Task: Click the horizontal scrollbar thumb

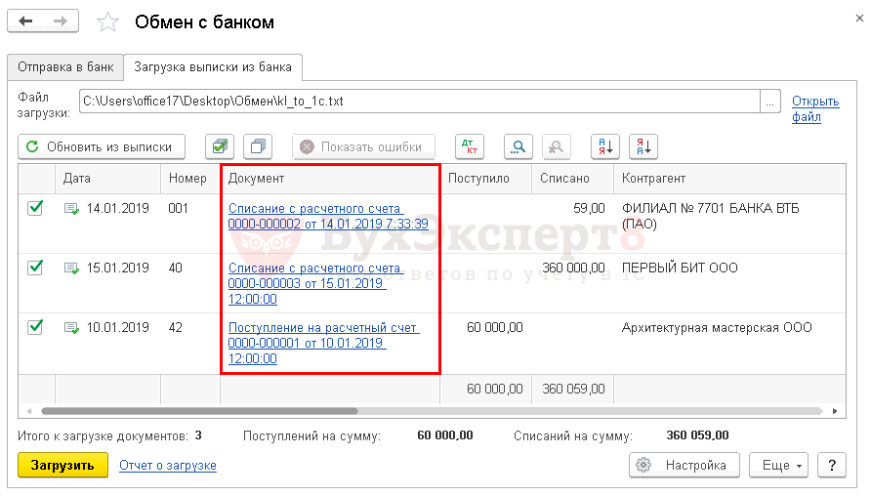Action: coord(199,411)
